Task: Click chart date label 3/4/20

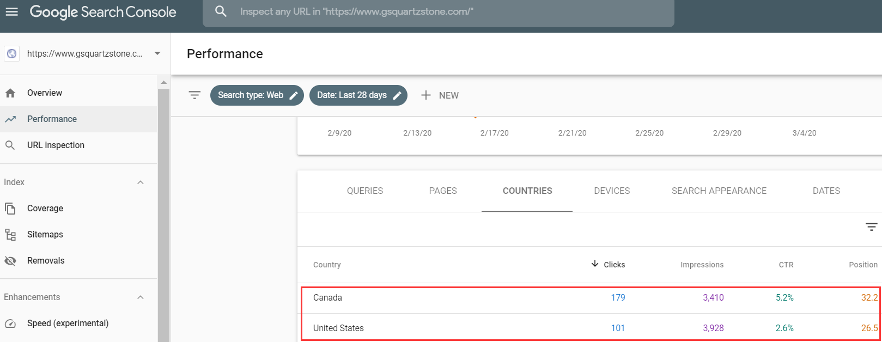Action: (x=804, y=133)
